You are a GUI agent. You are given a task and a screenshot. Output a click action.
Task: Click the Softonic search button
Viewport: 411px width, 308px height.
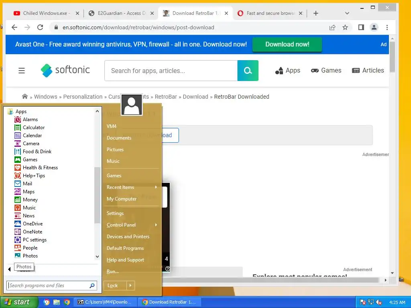(x=248, y=71)
